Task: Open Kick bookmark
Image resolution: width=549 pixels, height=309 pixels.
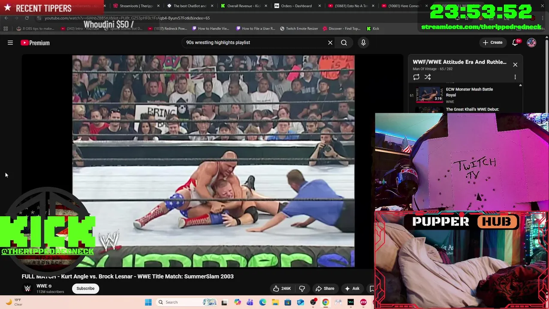Action: 373,28
